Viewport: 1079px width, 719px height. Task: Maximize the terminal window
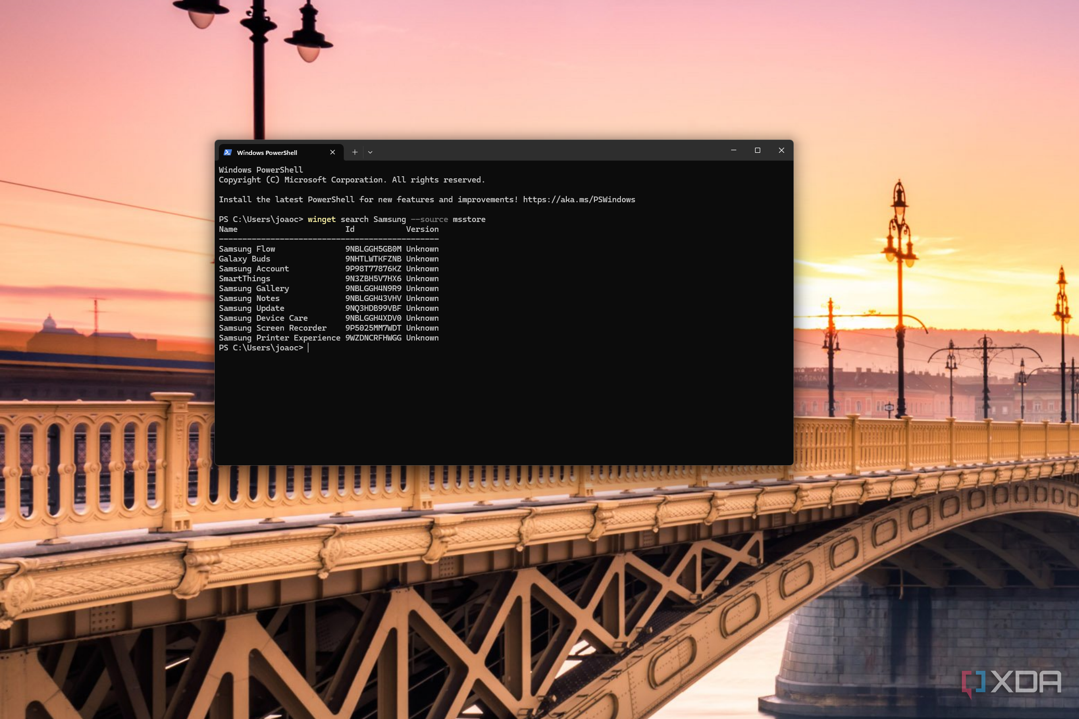pos(758,150)
